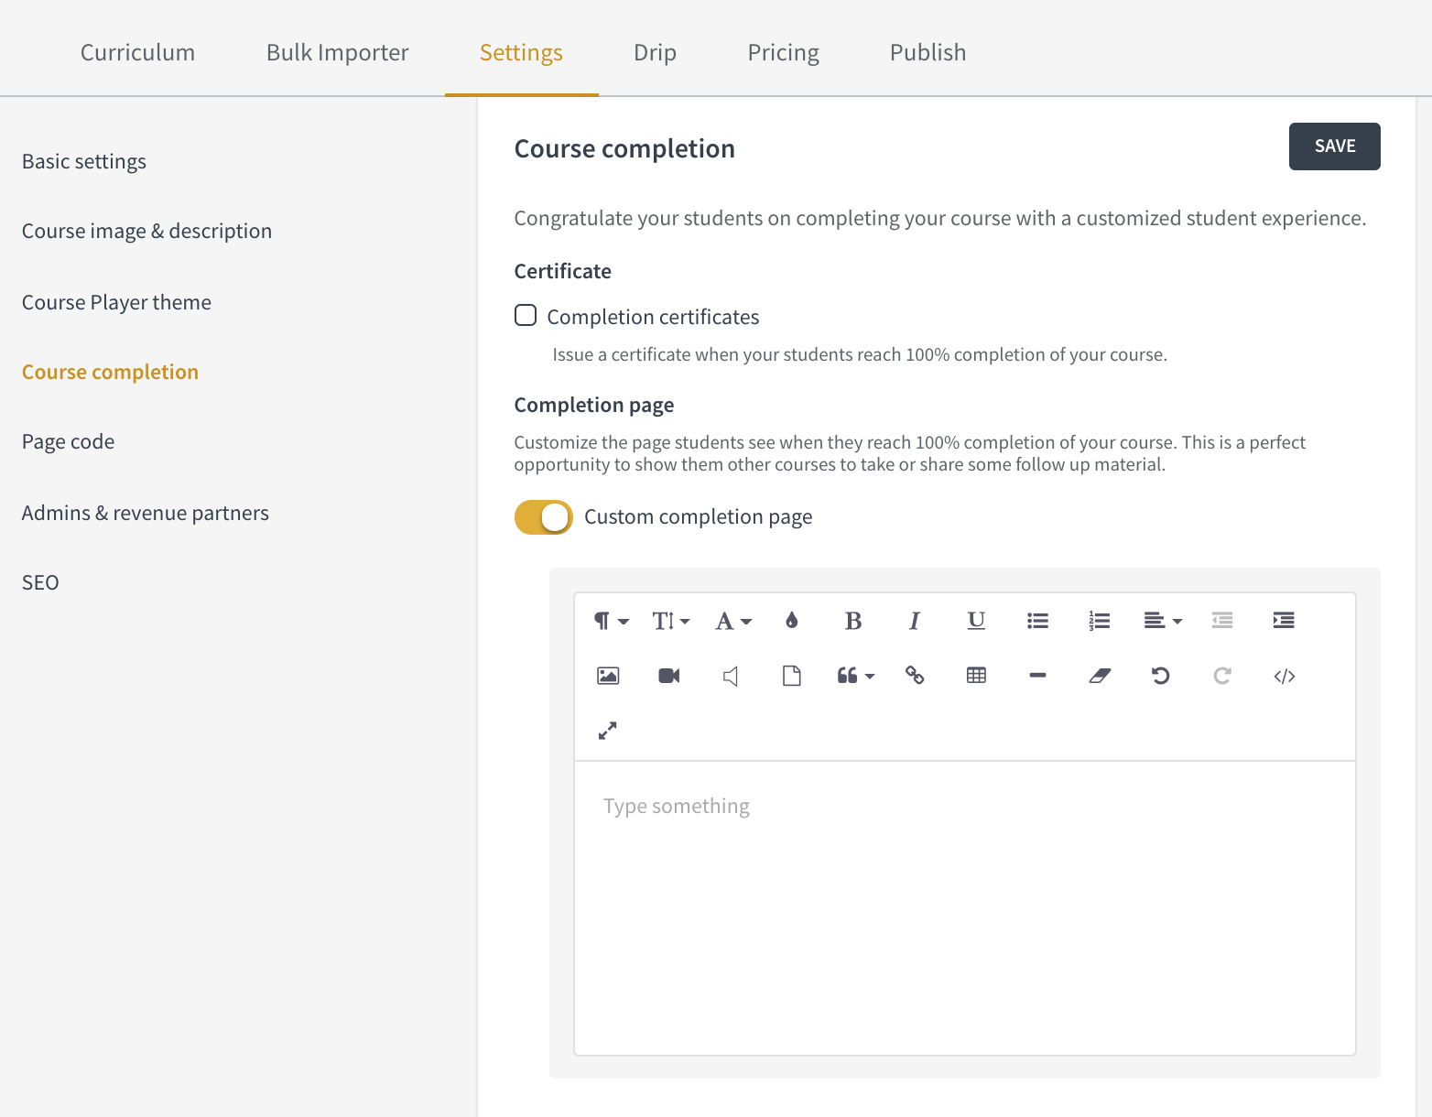Enable the Completion certificates checkbox

pos(526,316)
